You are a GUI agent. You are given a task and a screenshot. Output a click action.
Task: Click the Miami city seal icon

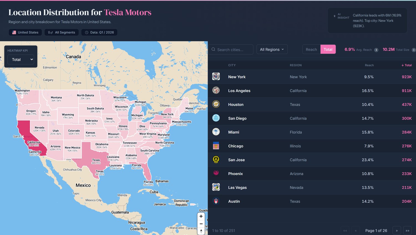216,132
